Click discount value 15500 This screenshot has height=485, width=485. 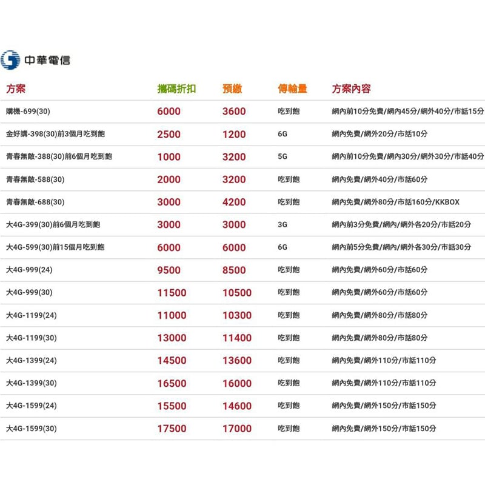[172, 406]
